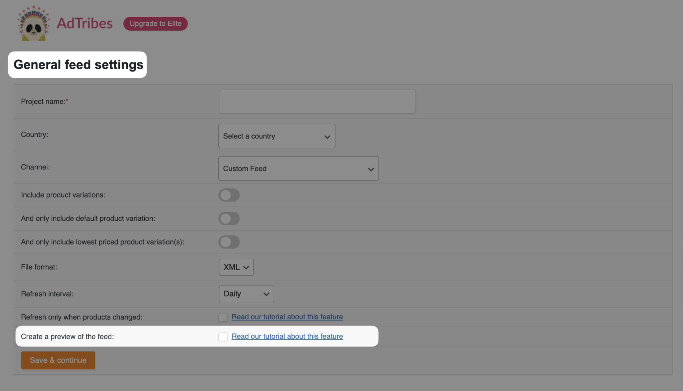Image resolution: width=683 pixels, height=391 pixels.
Task: Click the XML dropdown arrow
Action: [246, 267]
